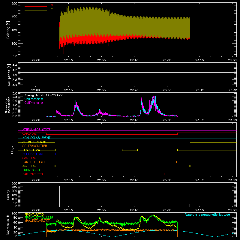This screenshot has height=240, width=240.
Task: Select the SAA_FLAG label
Action: (29, 158)
